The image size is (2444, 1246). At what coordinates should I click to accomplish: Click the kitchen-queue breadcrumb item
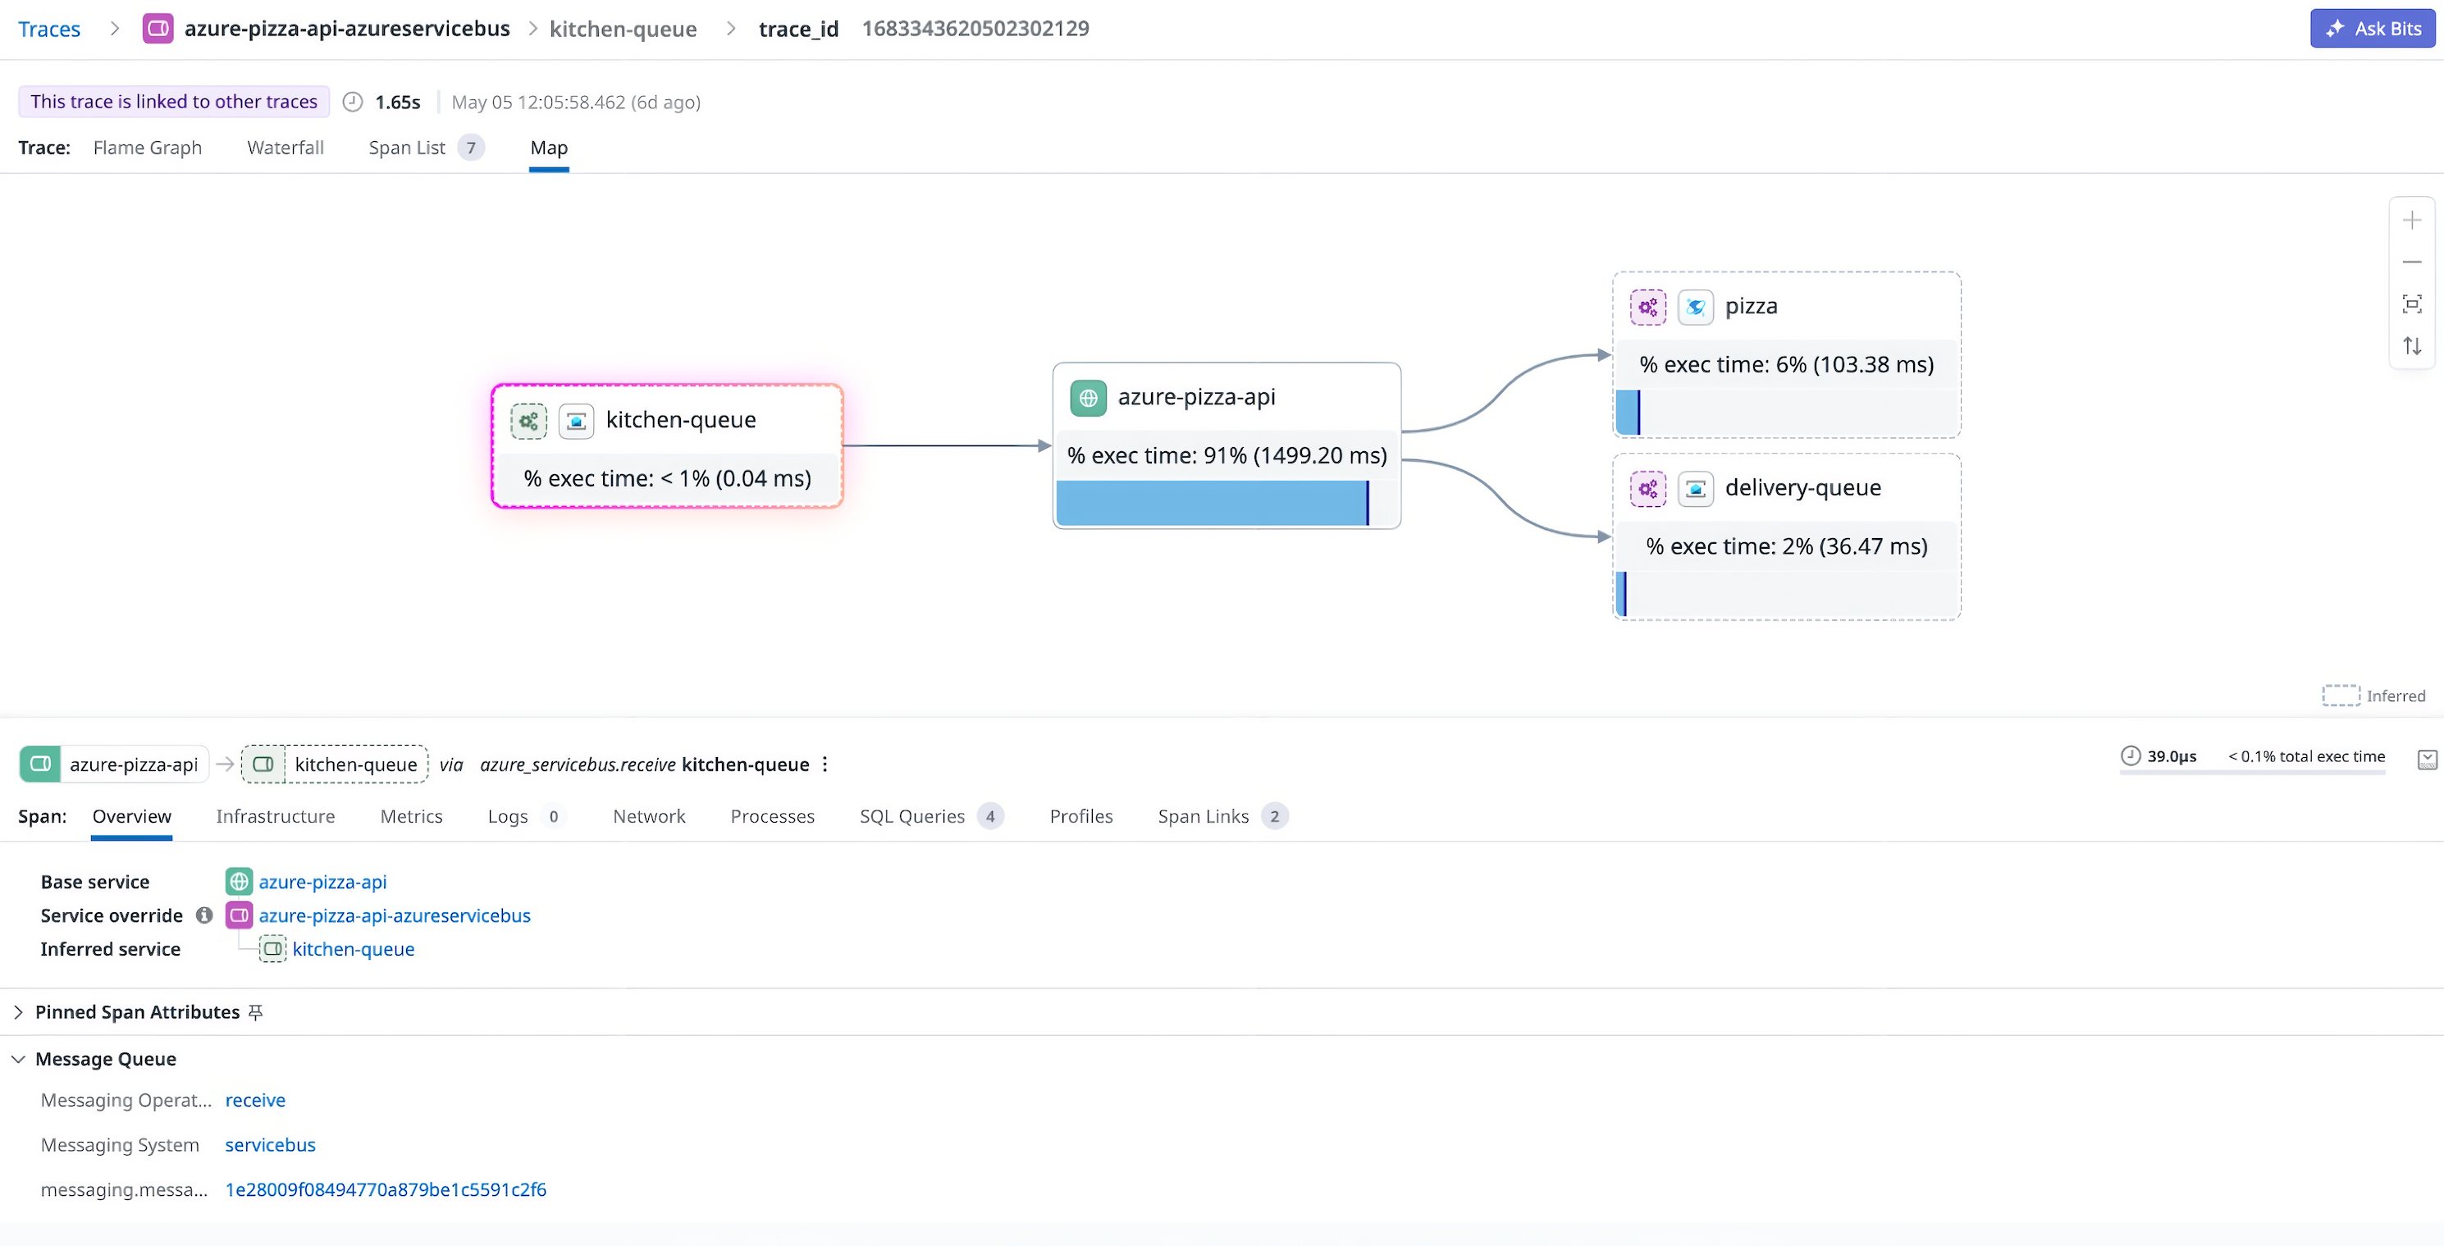pyautogui.click(x=623, y=29)
